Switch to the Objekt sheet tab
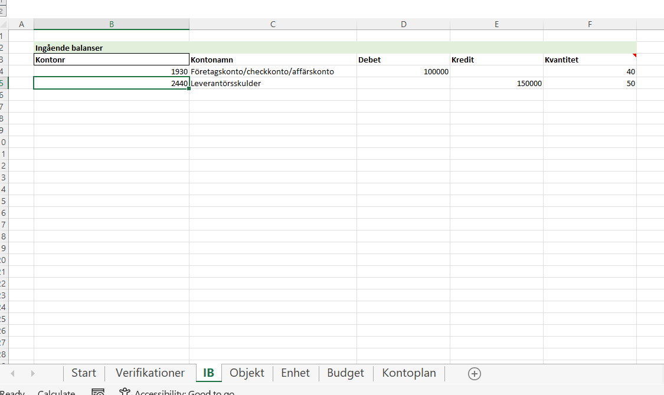 247,373
